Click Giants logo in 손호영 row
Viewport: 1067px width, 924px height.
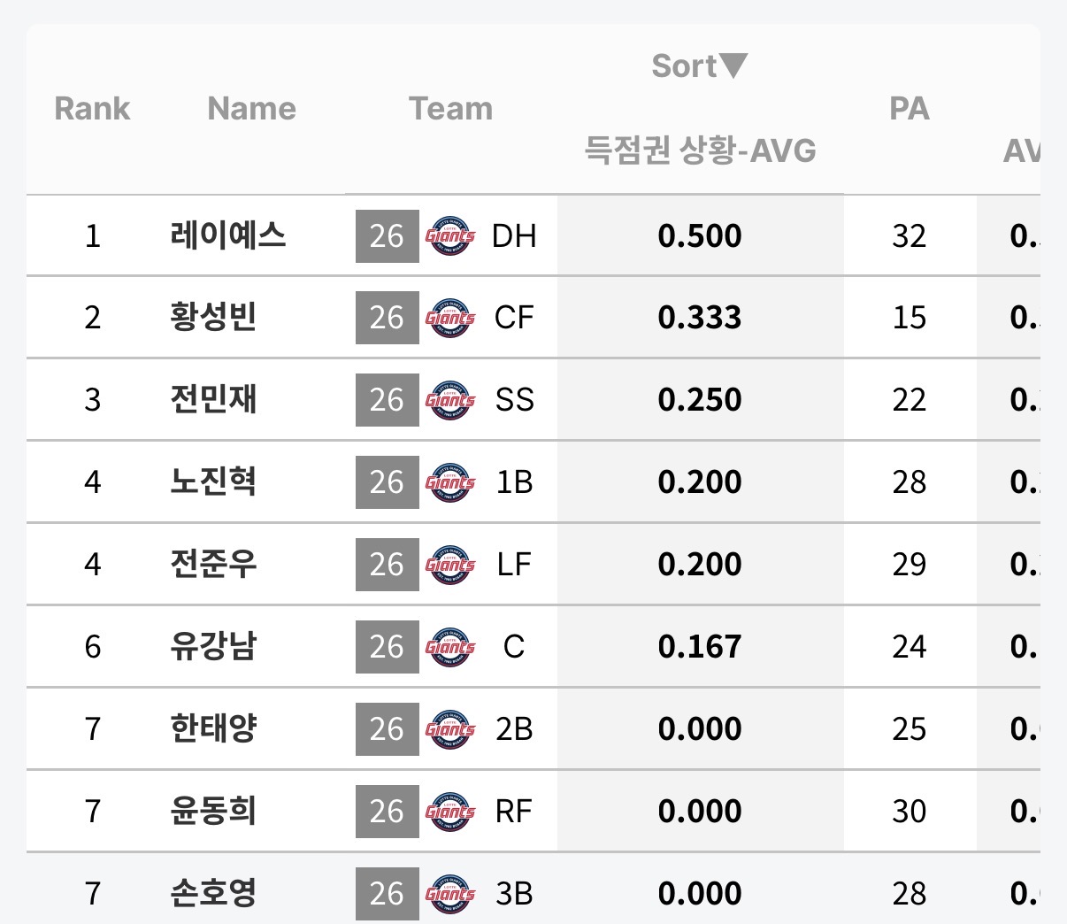tap(450, 893)
